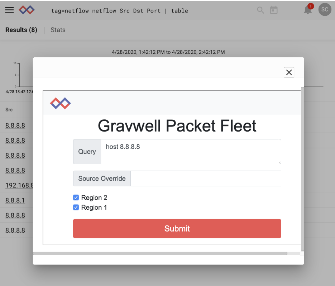335x286 pixels.
Task: Click the Region 2 label
Action: coord(94,198)
